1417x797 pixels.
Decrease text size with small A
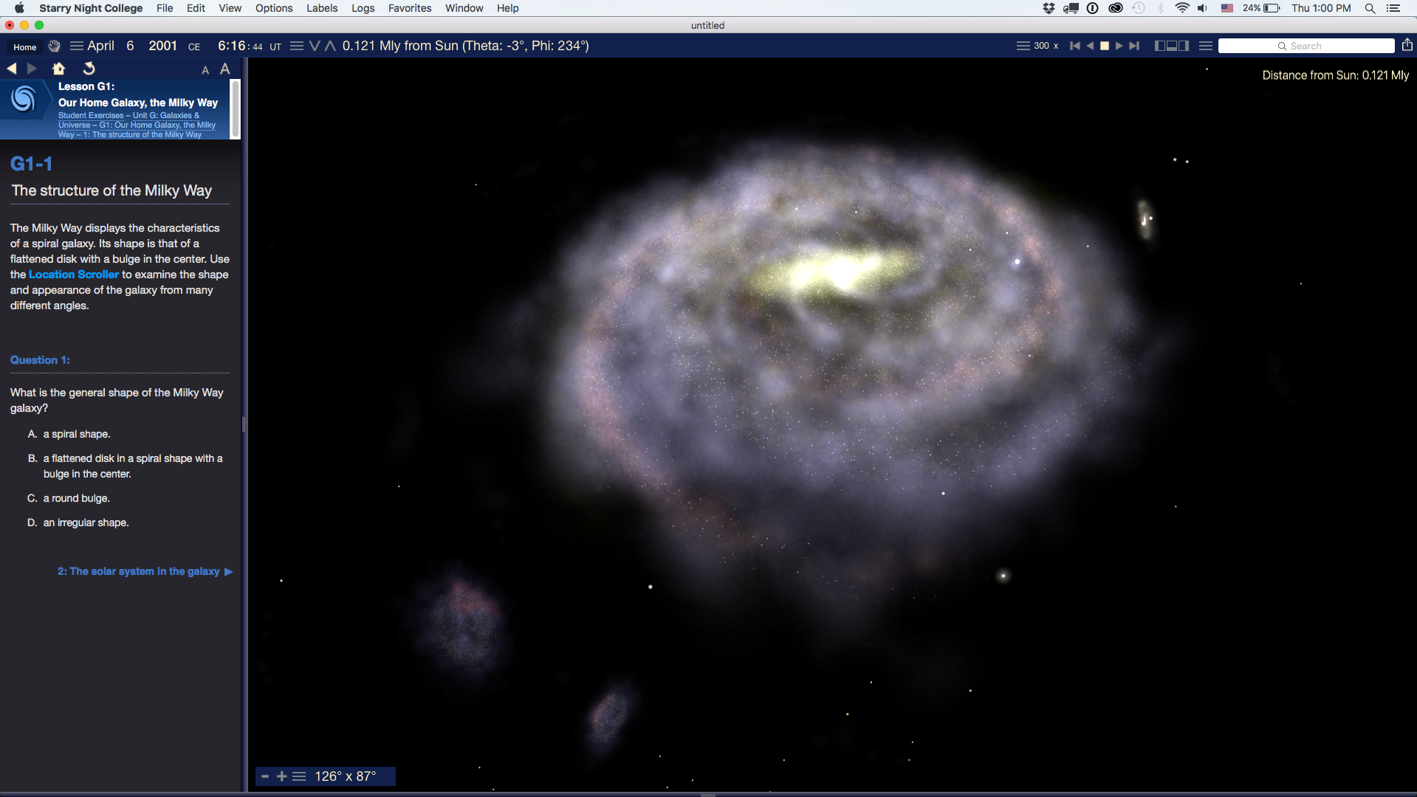[205, 70]
